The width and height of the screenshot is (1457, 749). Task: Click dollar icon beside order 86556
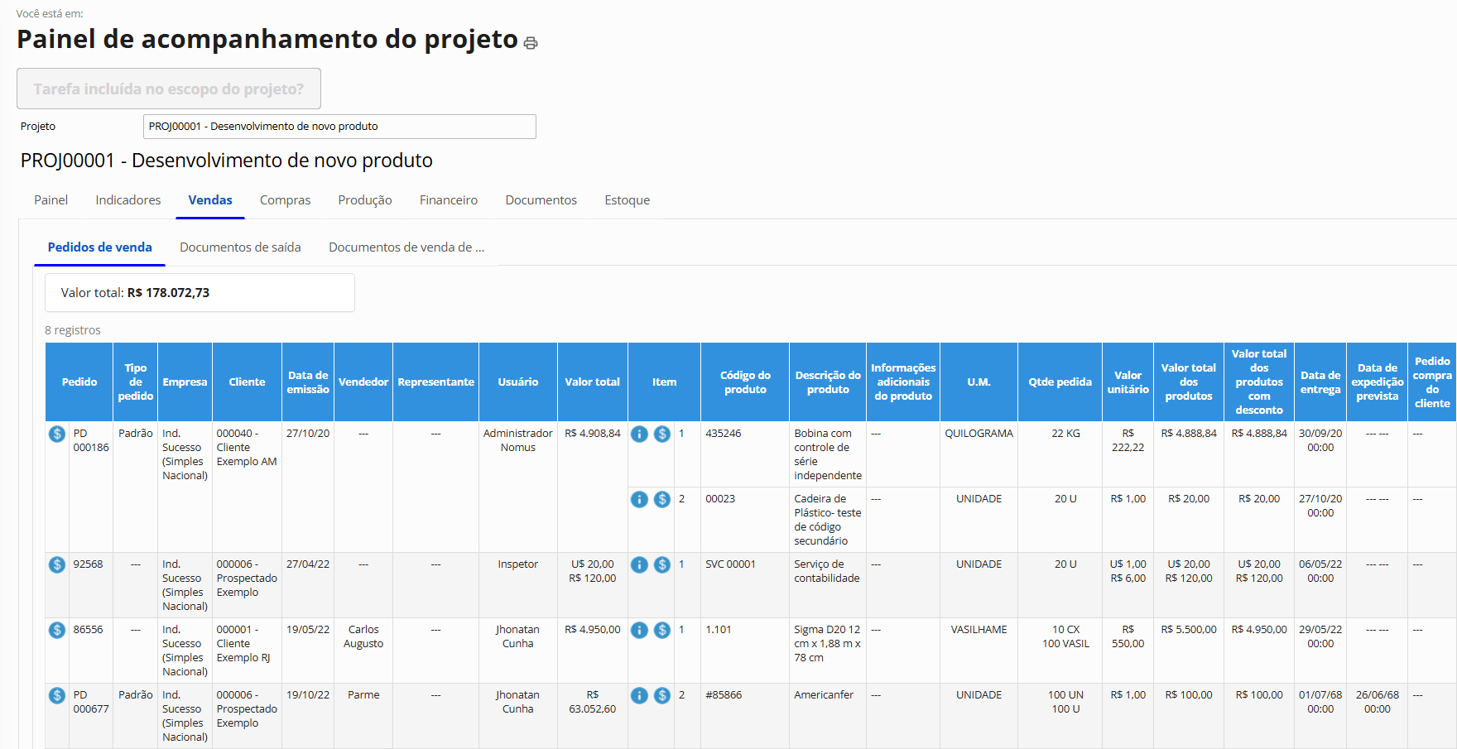pos(57,630)
